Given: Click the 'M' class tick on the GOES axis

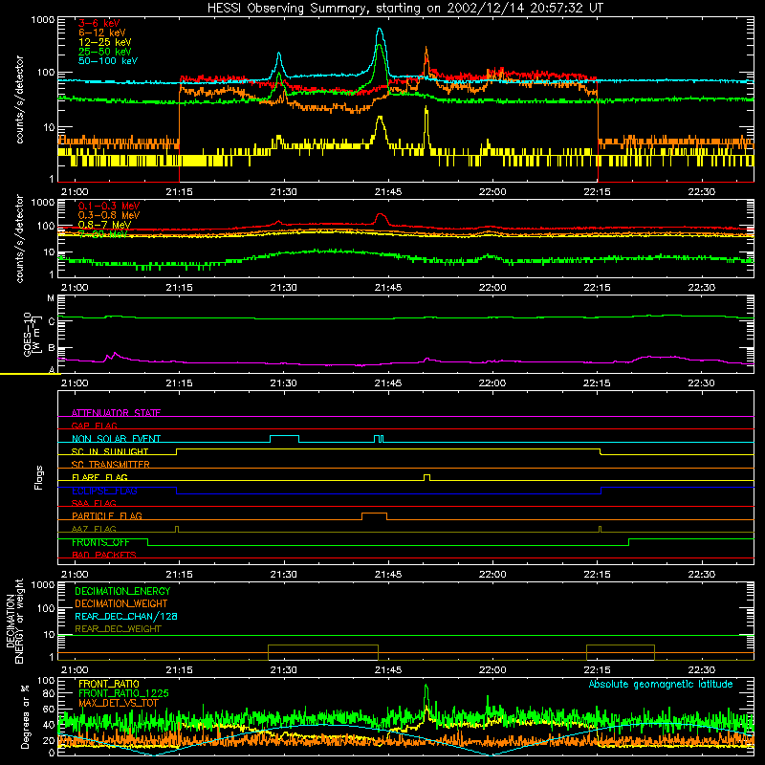Looking at the screenshot, I should pos(51,298).
